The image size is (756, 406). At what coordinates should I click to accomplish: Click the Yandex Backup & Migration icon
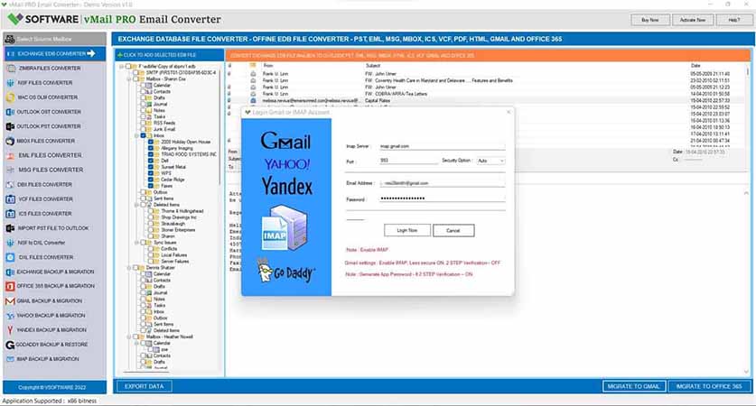pyautogui.click(x=10, y=330)
